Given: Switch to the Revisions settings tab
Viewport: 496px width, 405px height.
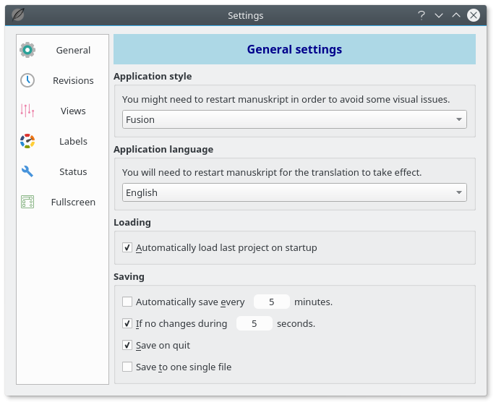Looking at the screenshot, I should click(73, 80).
